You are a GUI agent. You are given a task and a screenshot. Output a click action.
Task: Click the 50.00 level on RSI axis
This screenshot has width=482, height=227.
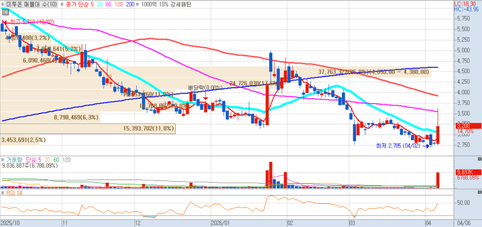pyautogui.click(x=463, y=203)
